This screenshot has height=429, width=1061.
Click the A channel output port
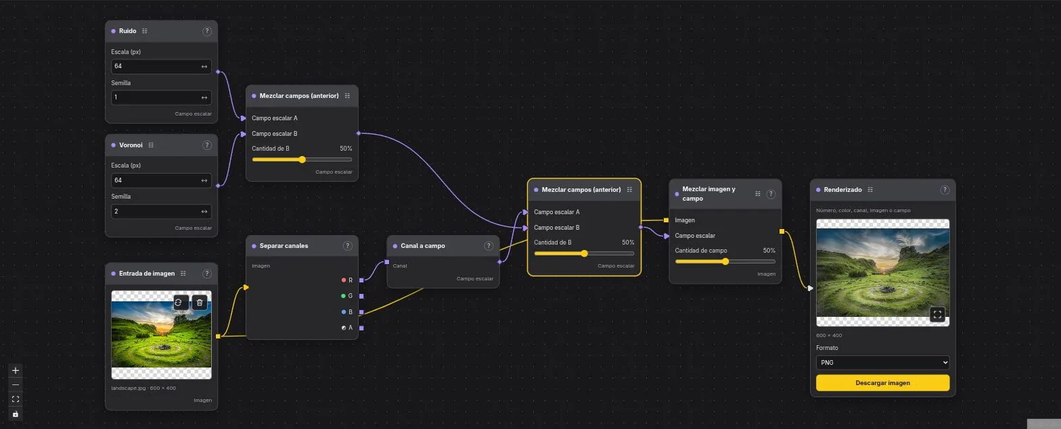361,328
